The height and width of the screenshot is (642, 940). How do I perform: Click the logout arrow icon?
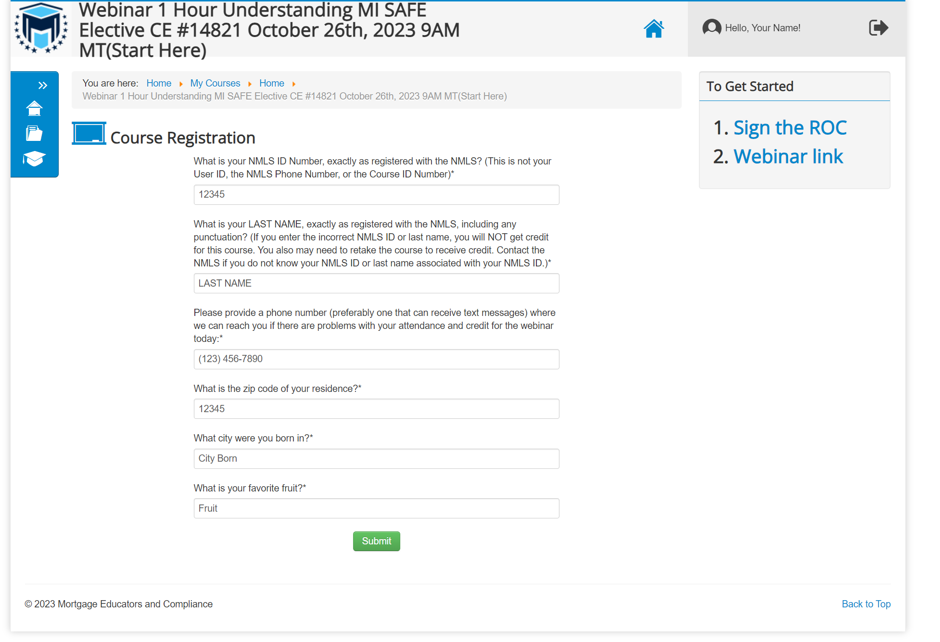(x=878, y=28)
